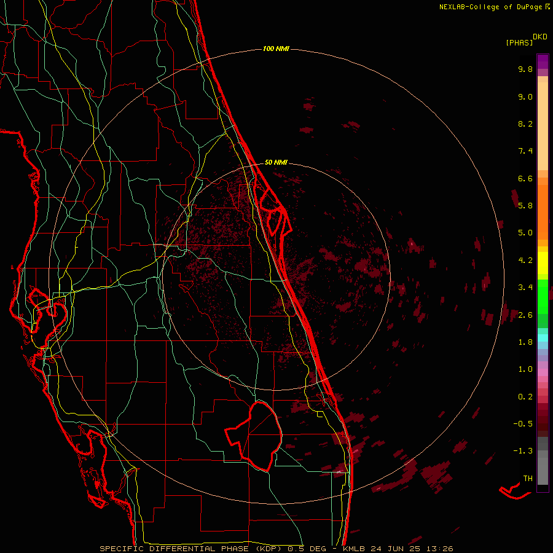The width and height of the screenshot is (553, 553).
Task: Click the purple top band of the color bar
Action: 543,61
